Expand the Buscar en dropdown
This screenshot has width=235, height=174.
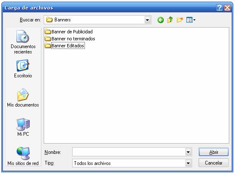coord(148,20)
